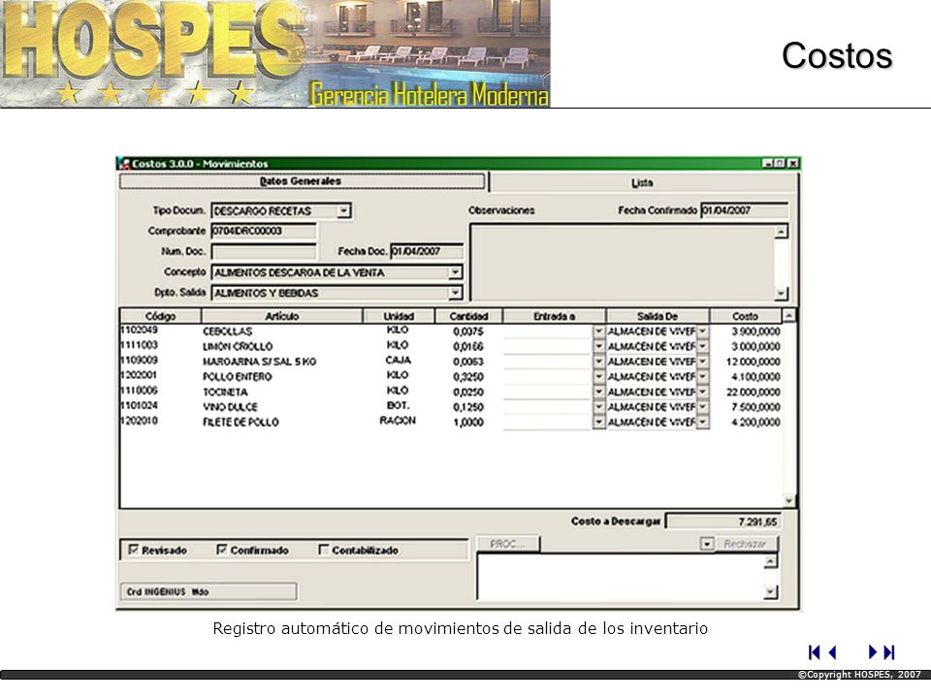Click the Unidad column header
Image resolution: width=931 pixels, height=698 pixels.
point(399,316)
